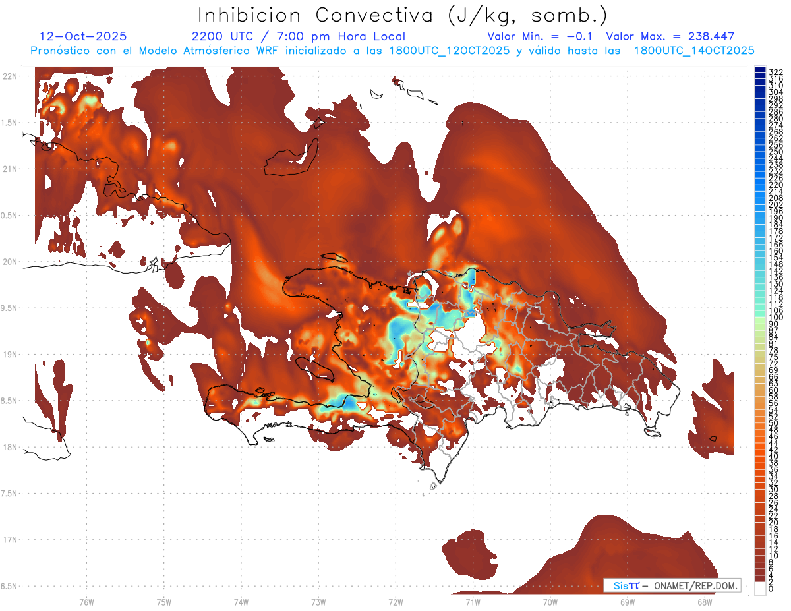The height and width of the screenshot is (611, 791).
Task: Click the Valor Max. = 238.447 text
Action: (670, 37)
